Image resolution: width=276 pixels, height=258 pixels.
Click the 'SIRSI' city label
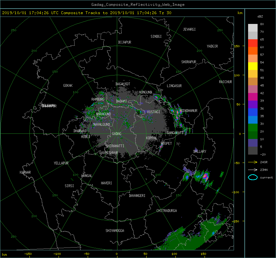pyautogui.click(x=69, y=186)
